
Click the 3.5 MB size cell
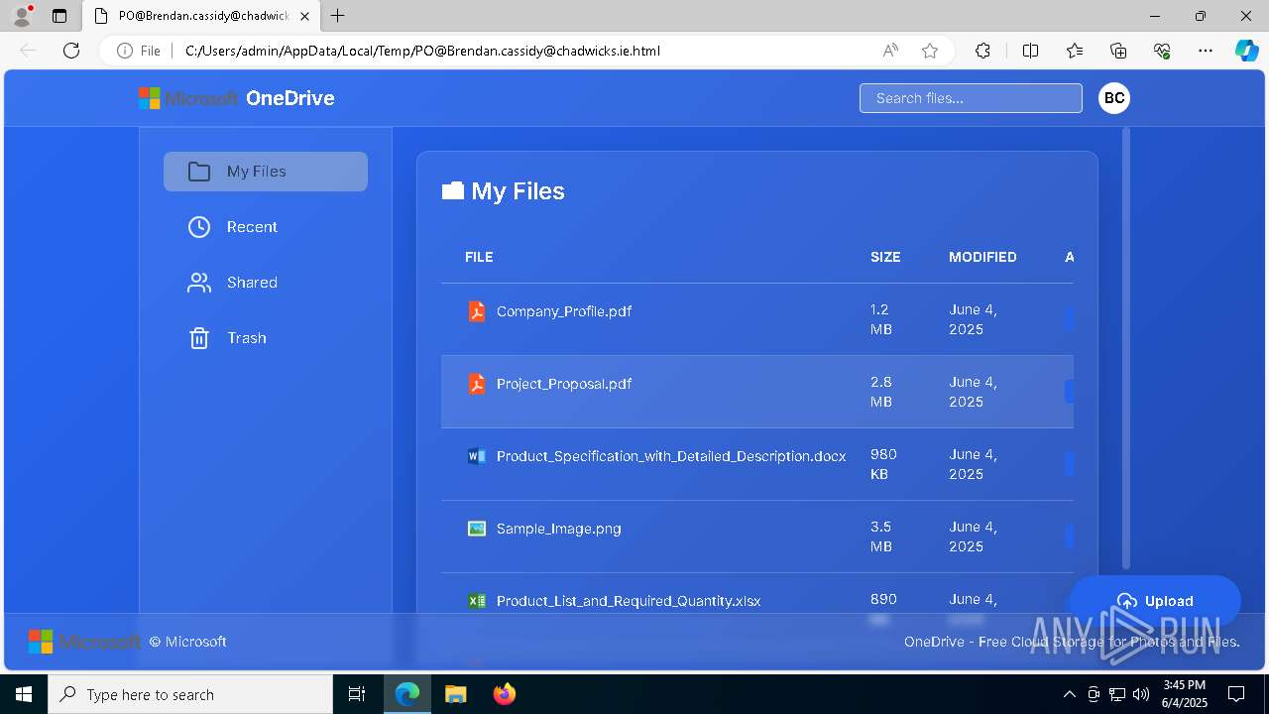[x=881, y=536]
